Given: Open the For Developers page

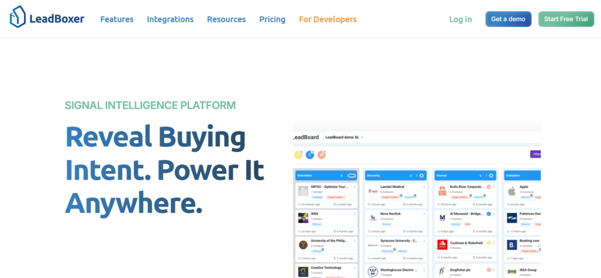Looking at the screenshot, I should tap(327, 19).
